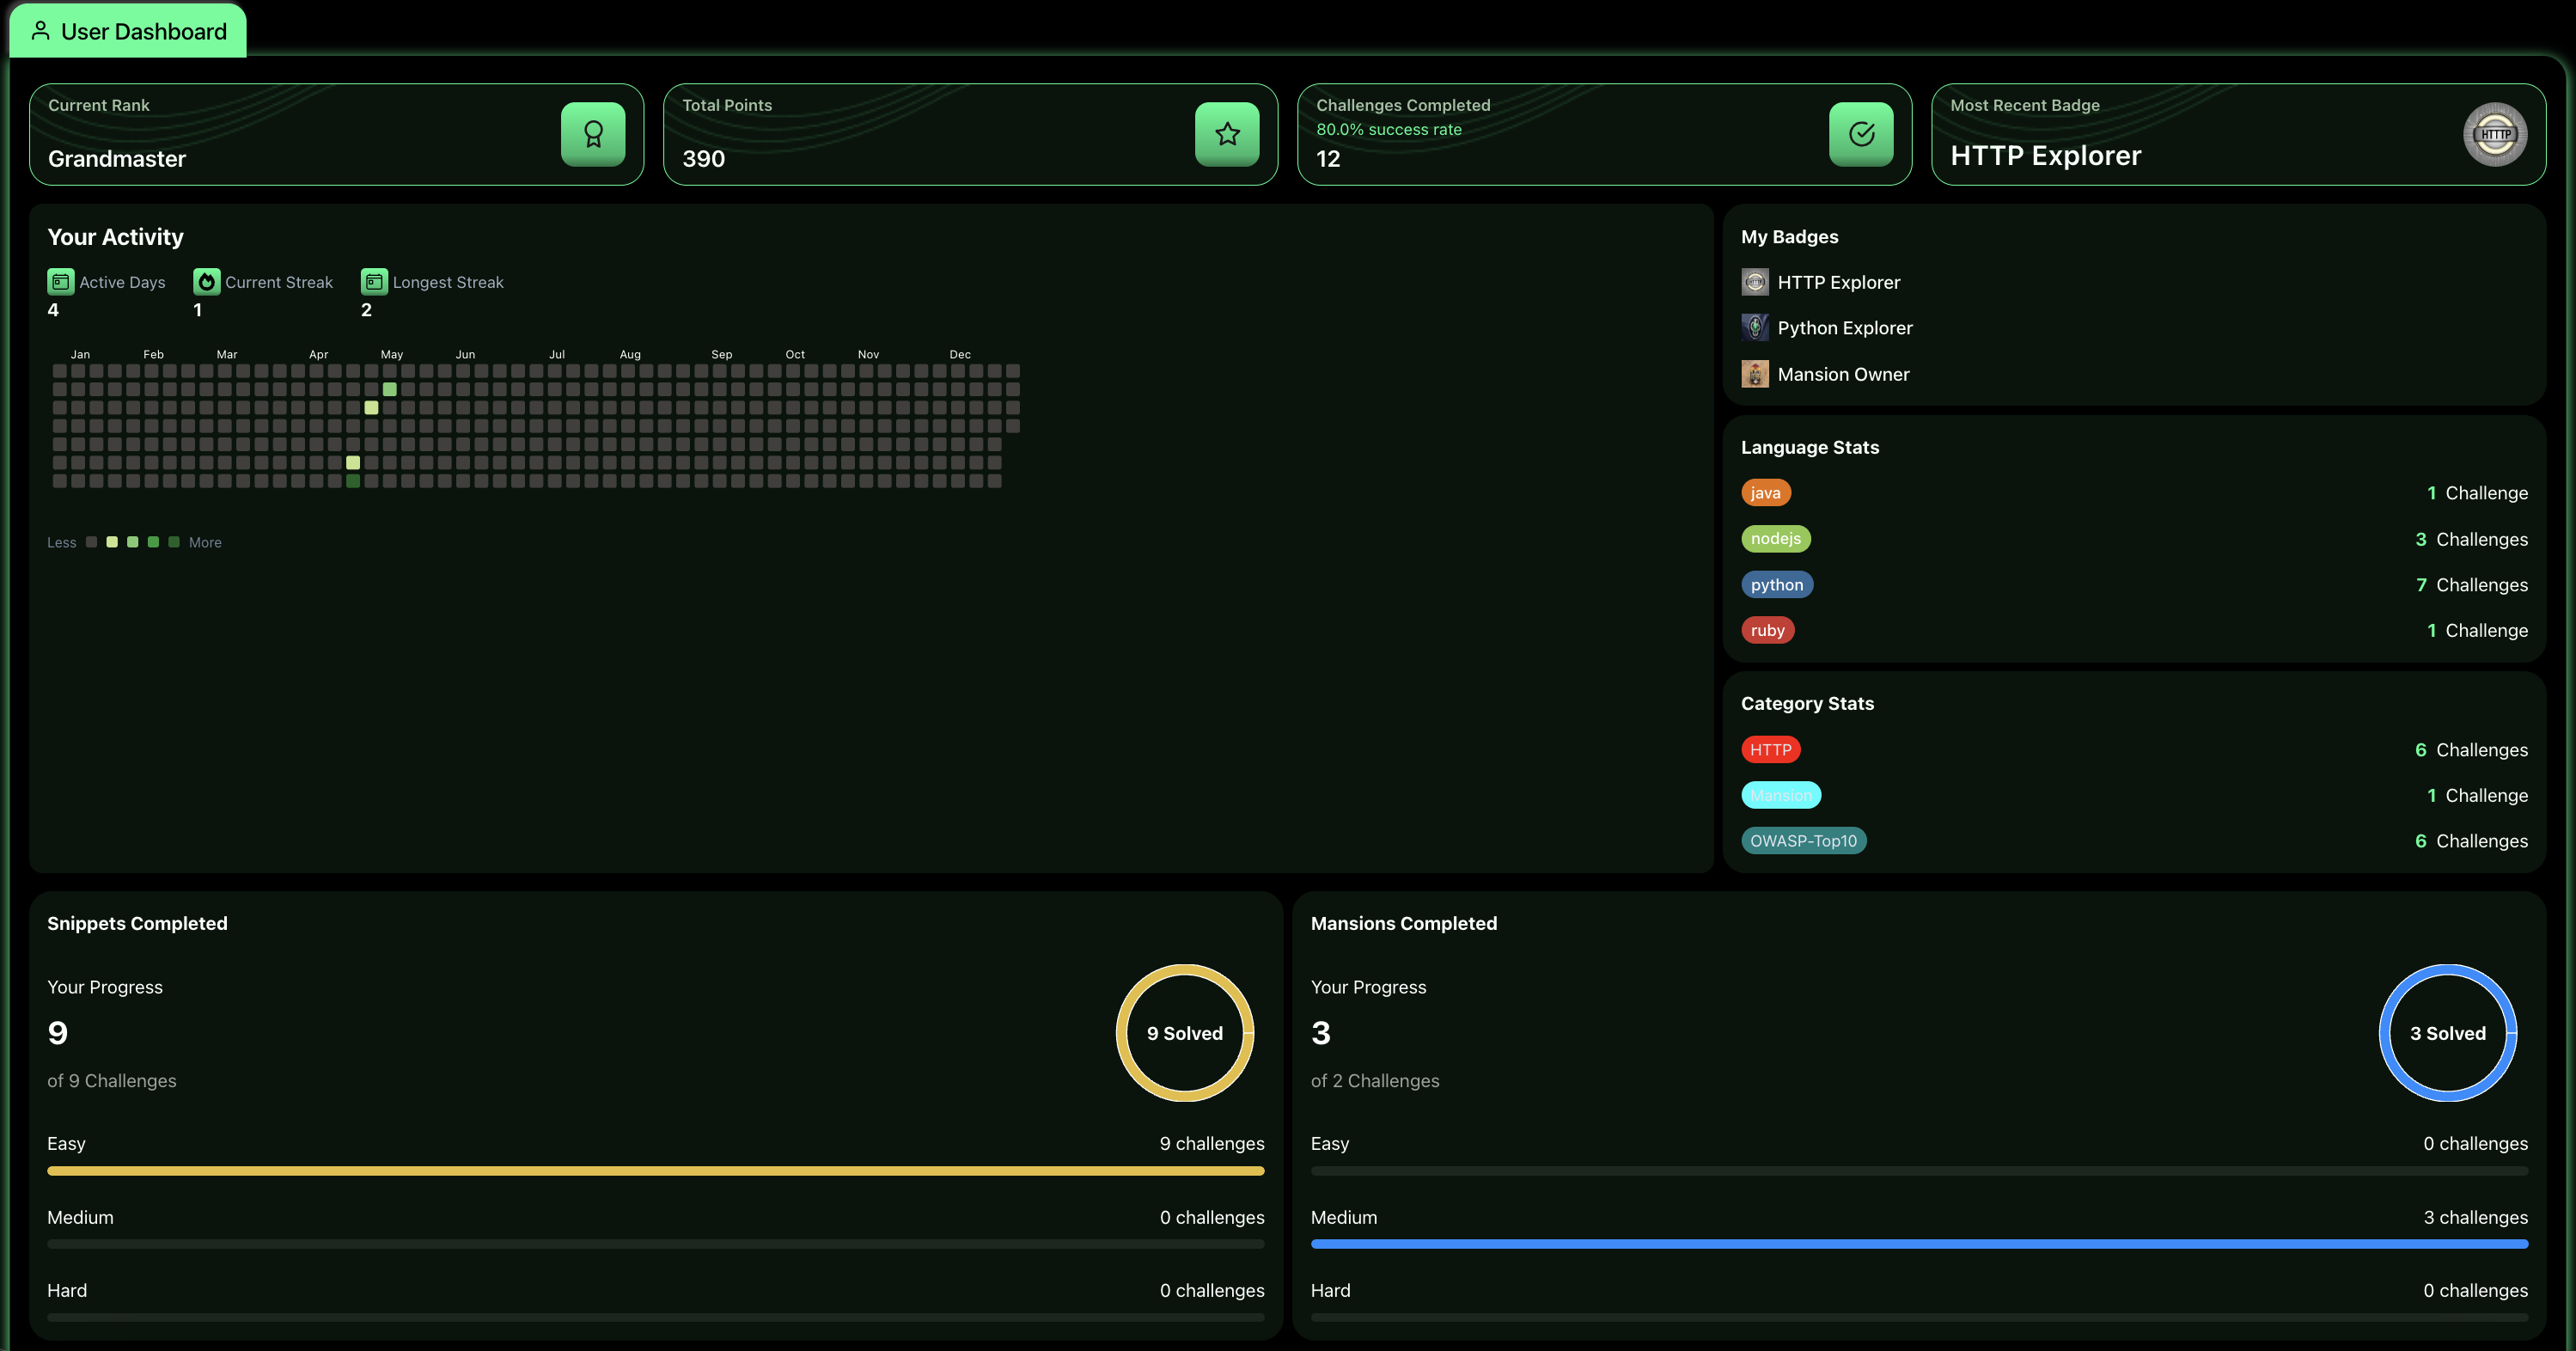Screen dimensions: 2576x1351
Task: Click the Total Points card
Action: point(971,134)
